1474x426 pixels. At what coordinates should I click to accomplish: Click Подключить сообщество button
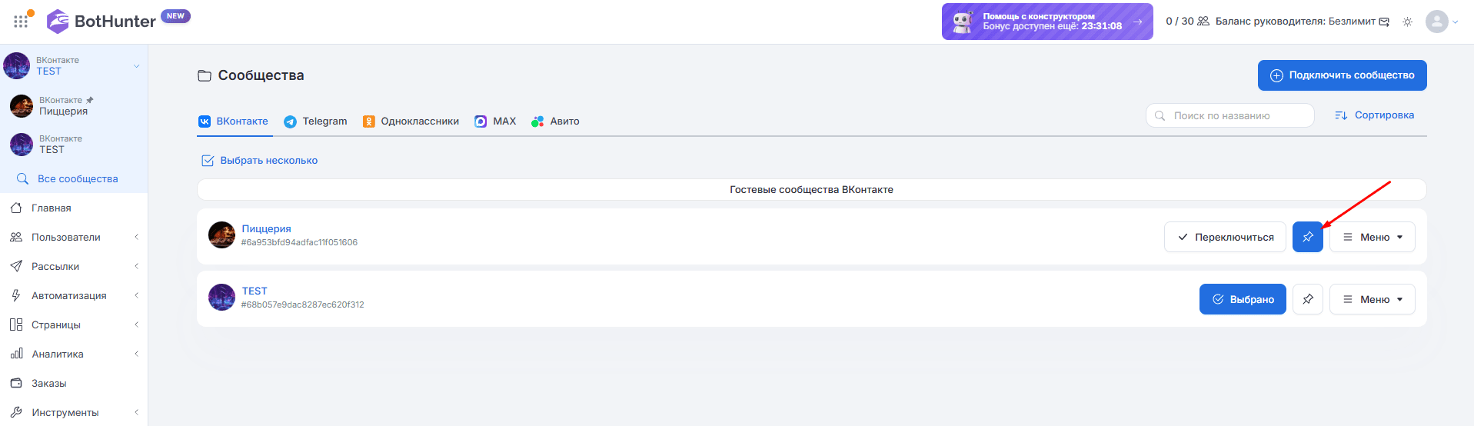pos(1343,75)
